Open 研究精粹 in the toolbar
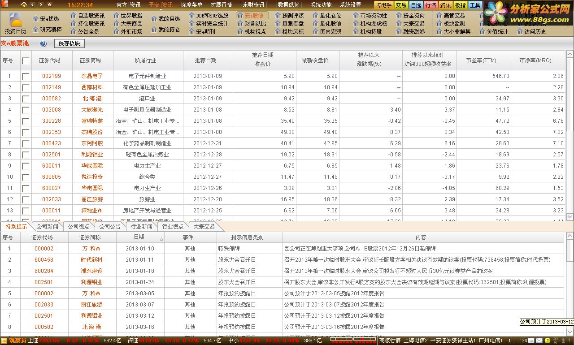574x345 pixels. pyautogui.click(x=48, y=30)
